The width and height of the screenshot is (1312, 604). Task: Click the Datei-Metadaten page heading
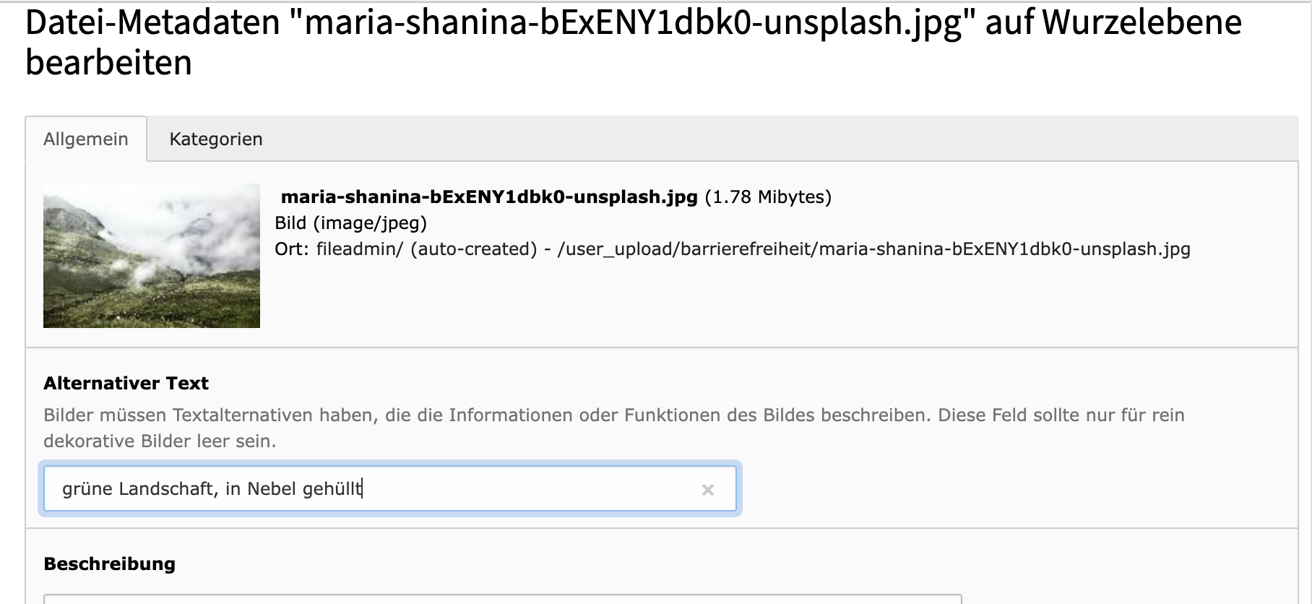[x=634, y=42]
